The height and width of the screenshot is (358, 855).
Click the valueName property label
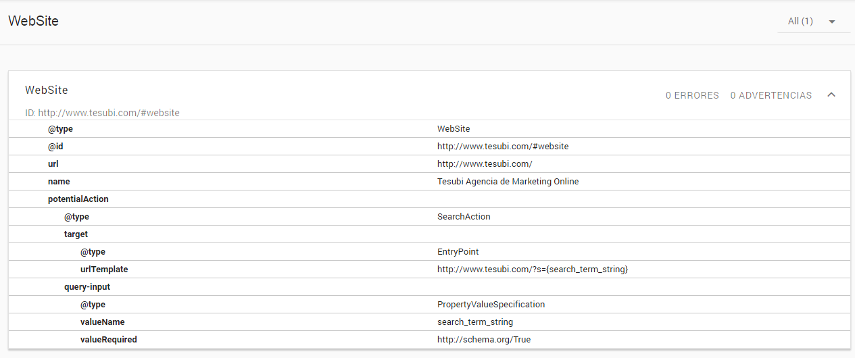coord(102,322)
